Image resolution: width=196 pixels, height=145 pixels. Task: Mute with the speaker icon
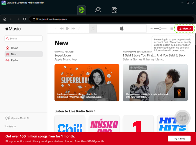pos(152,28)
